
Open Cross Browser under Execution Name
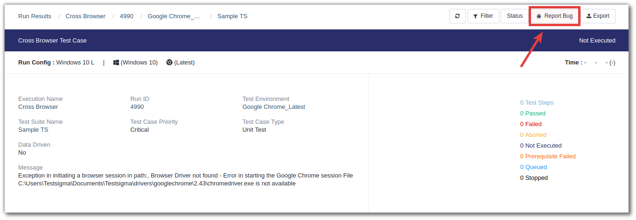pos(38,106)
